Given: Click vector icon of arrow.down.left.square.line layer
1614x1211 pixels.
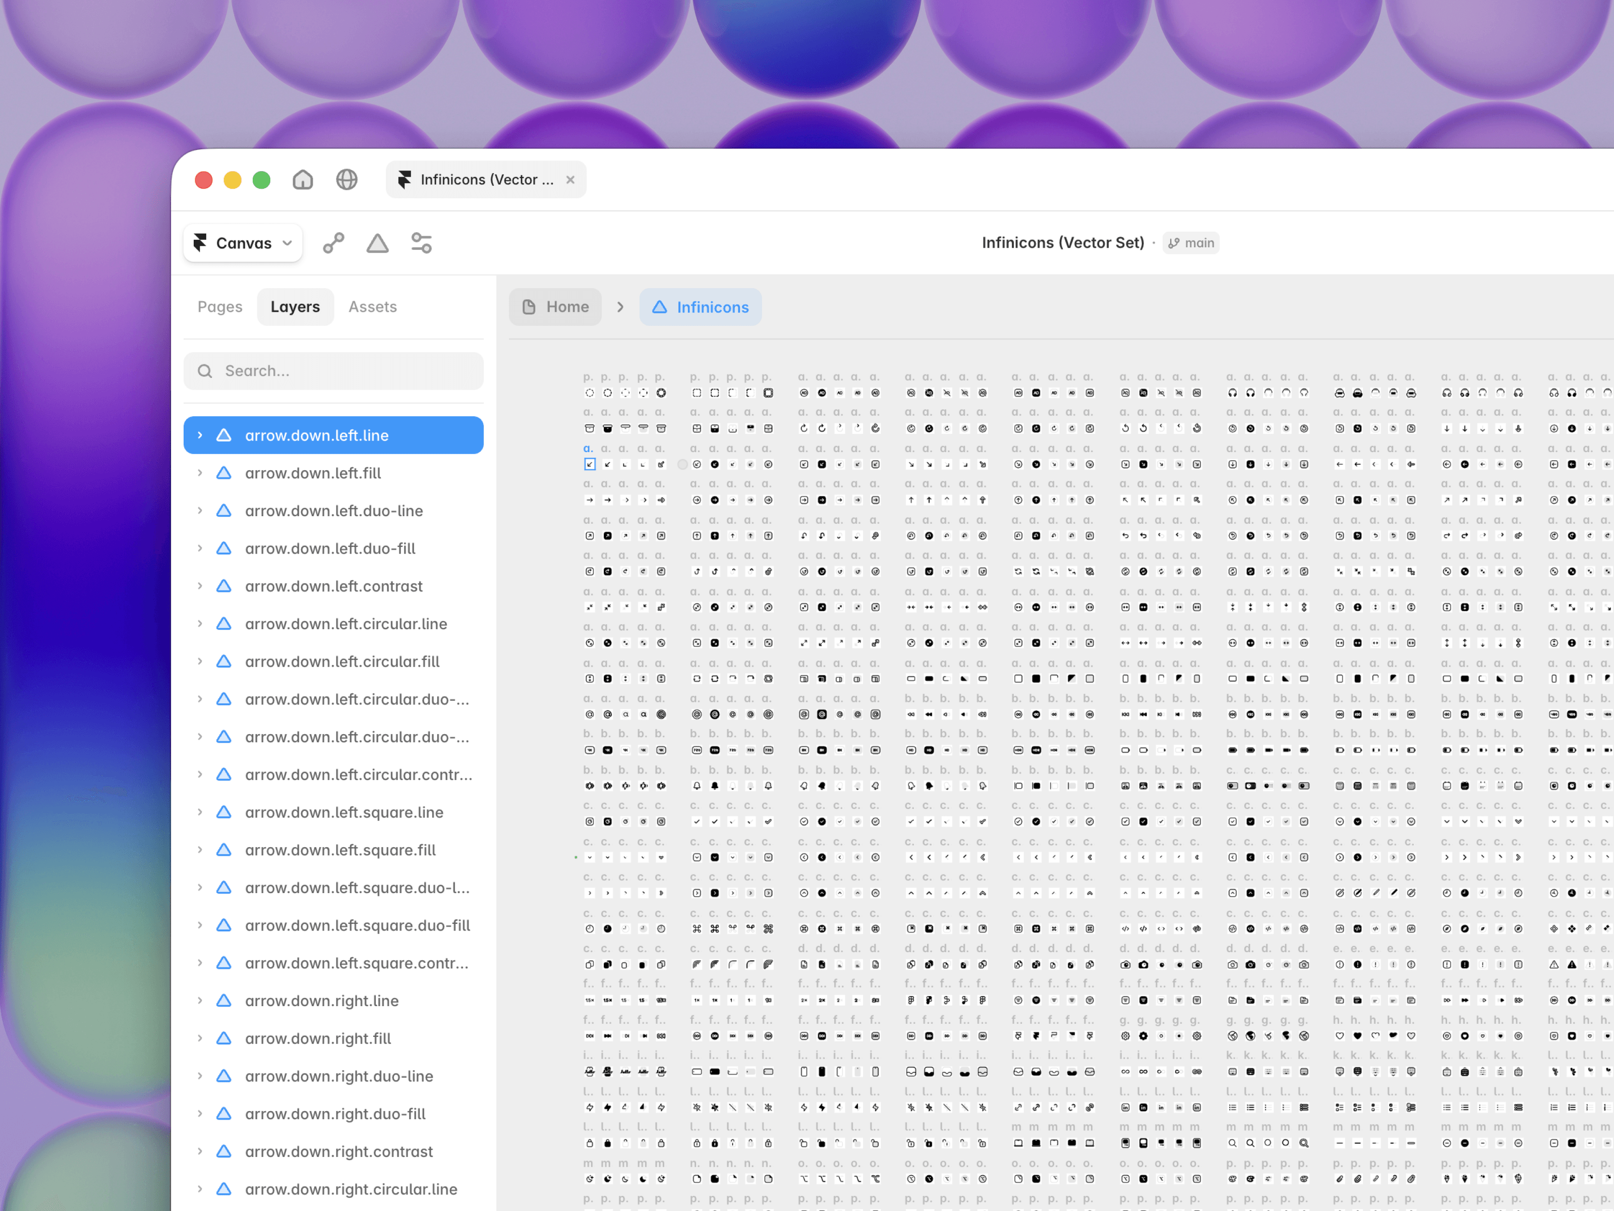Looking at the screenshot, I should [224, 812].
